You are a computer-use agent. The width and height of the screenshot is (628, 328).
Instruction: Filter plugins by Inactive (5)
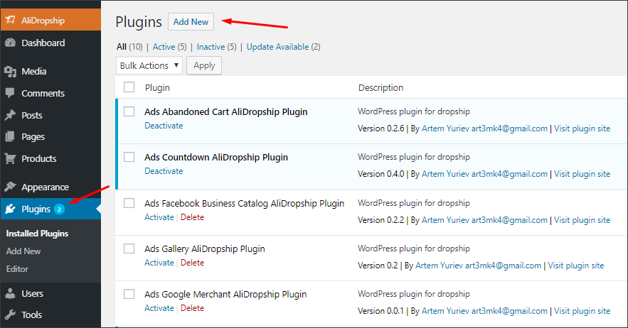pyautogui.click(x=217, y=47)
